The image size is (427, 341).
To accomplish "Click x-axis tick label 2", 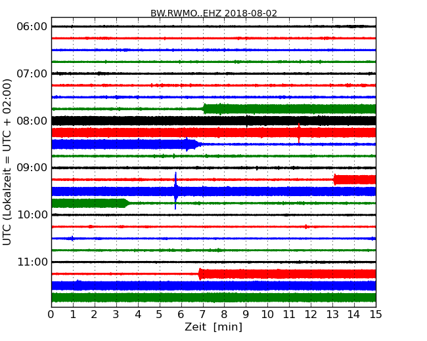I will tap(94, 315).
